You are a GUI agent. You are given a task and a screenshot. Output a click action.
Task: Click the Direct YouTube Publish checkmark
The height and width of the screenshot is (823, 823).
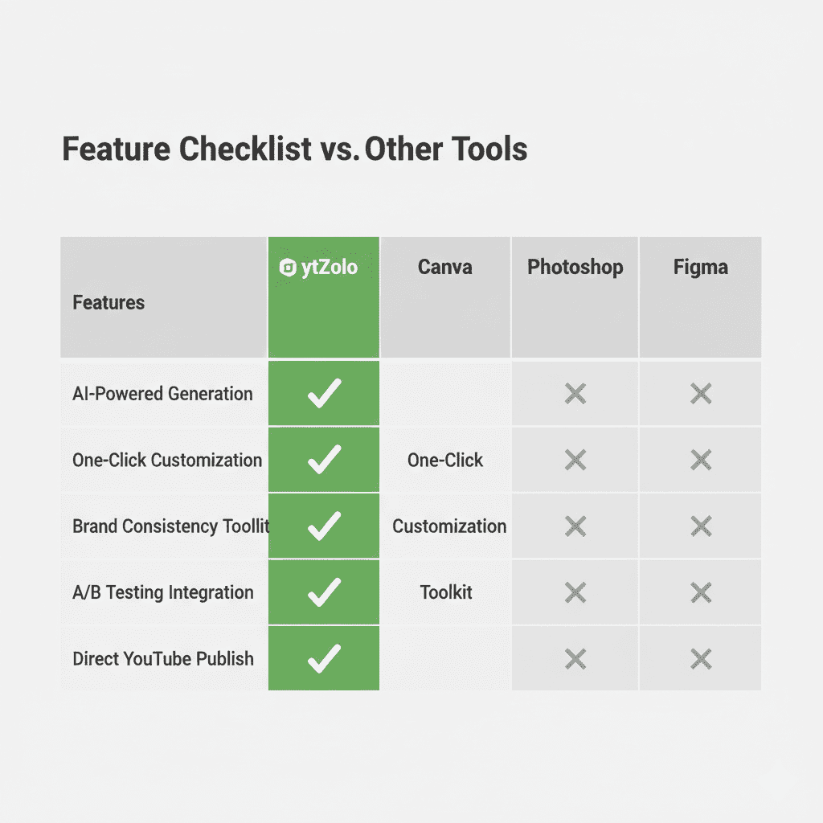tap(324, 659)
